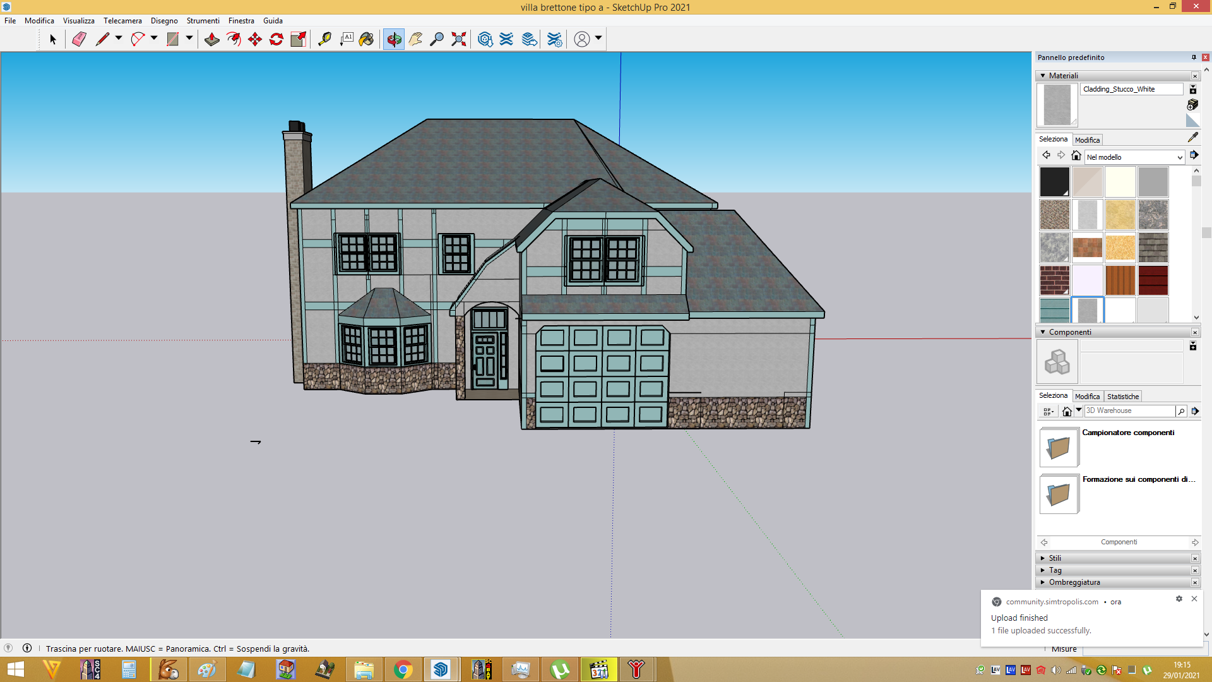Select the Push/Pull tool

pyautogui.click(x=211, y=39)
